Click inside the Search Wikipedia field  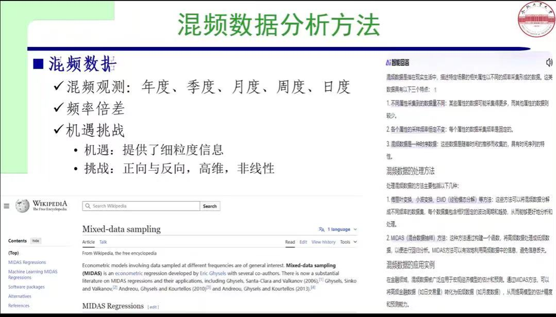144,206
